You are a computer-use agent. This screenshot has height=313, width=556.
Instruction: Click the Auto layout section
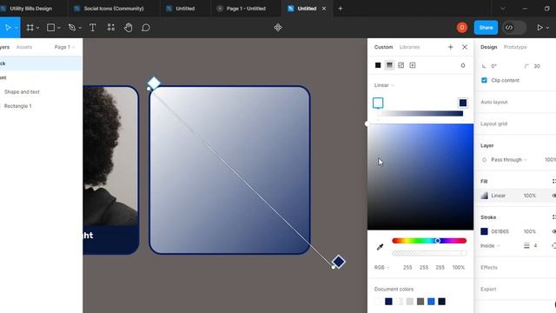[494, 102]
